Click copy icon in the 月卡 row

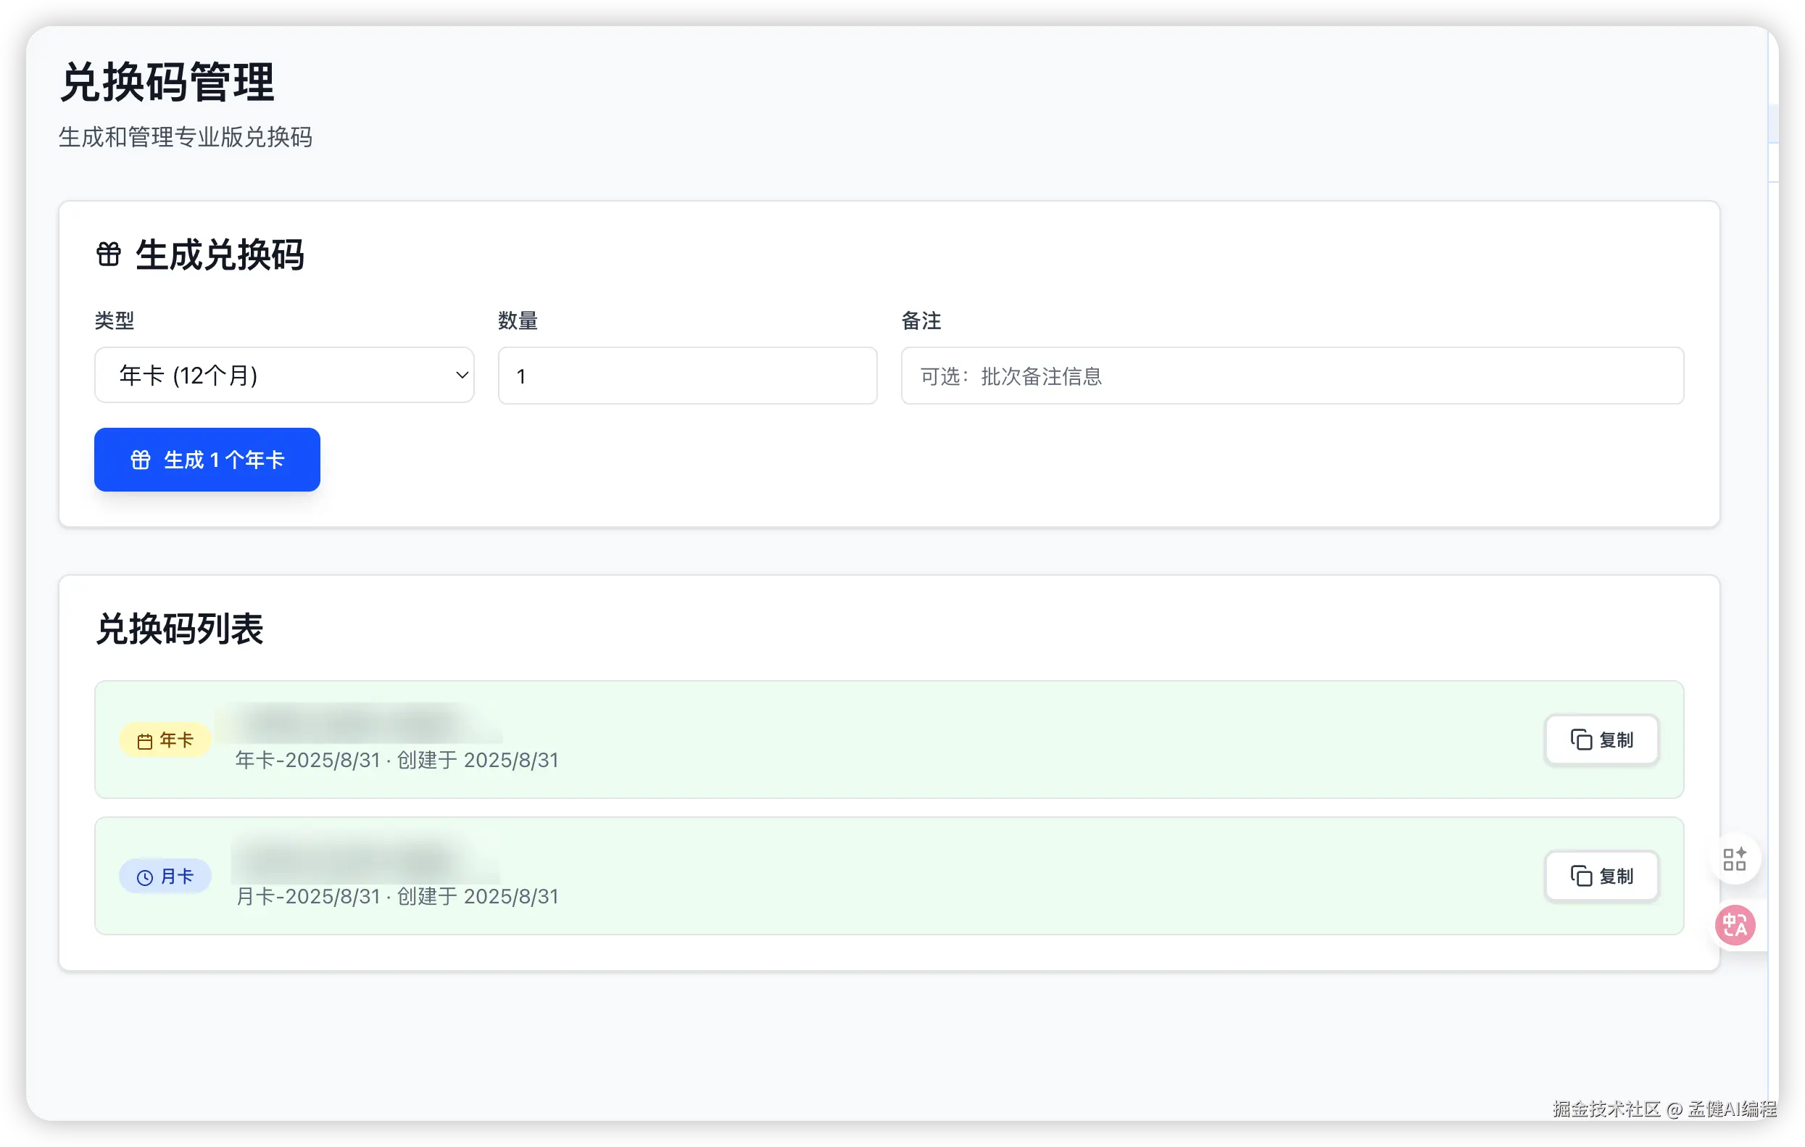1581,876
